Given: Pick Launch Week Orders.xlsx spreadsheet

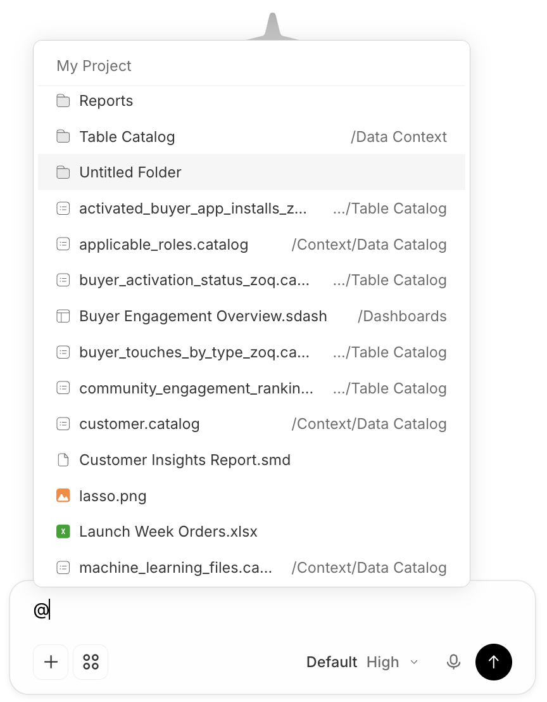Looking at the screenshot, I should point(251,532).
